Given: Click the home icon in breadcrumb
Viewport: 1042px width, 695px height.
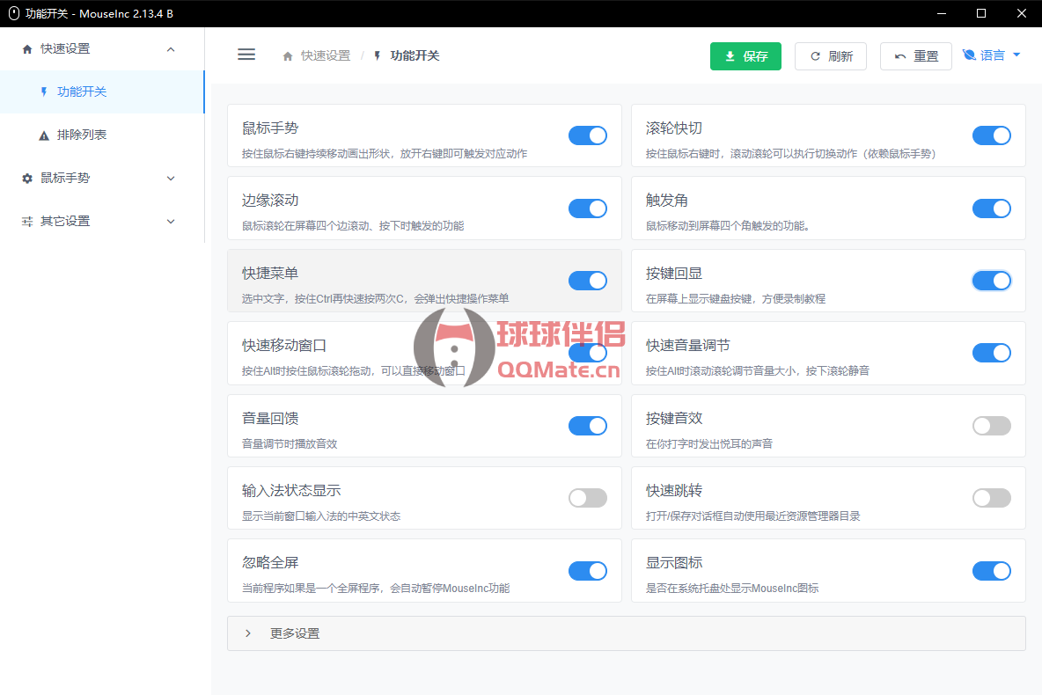Looking at the screenshot, I should coord(288,56).
